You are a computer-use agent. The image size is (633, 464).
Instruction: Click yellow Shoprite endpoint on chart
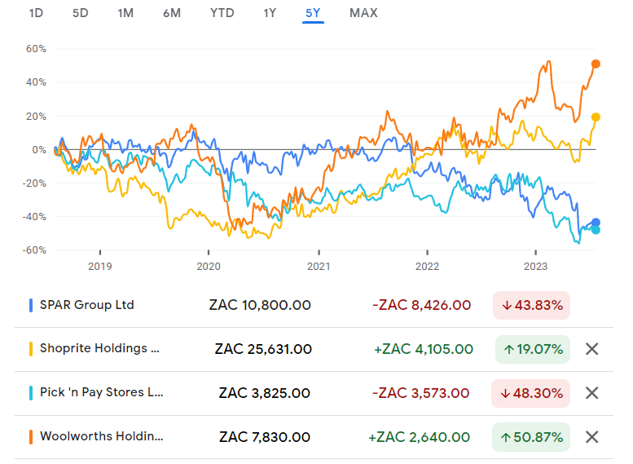pos(596,117)
